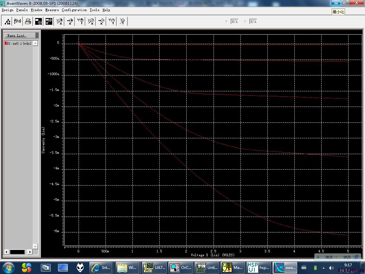Switch to the HSPUI hspice taskbar item

[258, 267]
